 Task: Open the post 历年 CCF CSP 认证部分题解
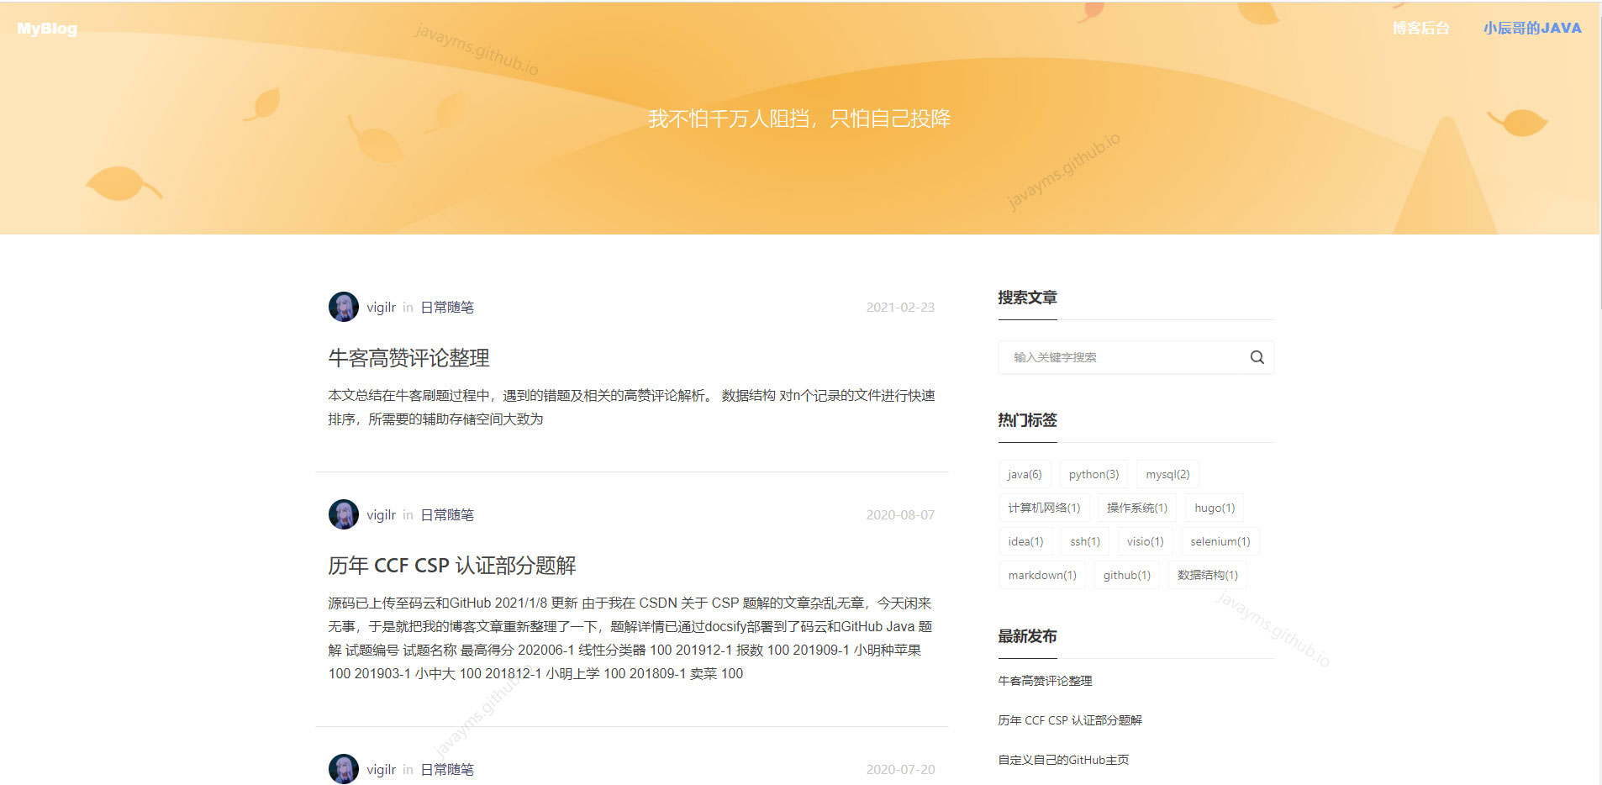coord(453,566)
